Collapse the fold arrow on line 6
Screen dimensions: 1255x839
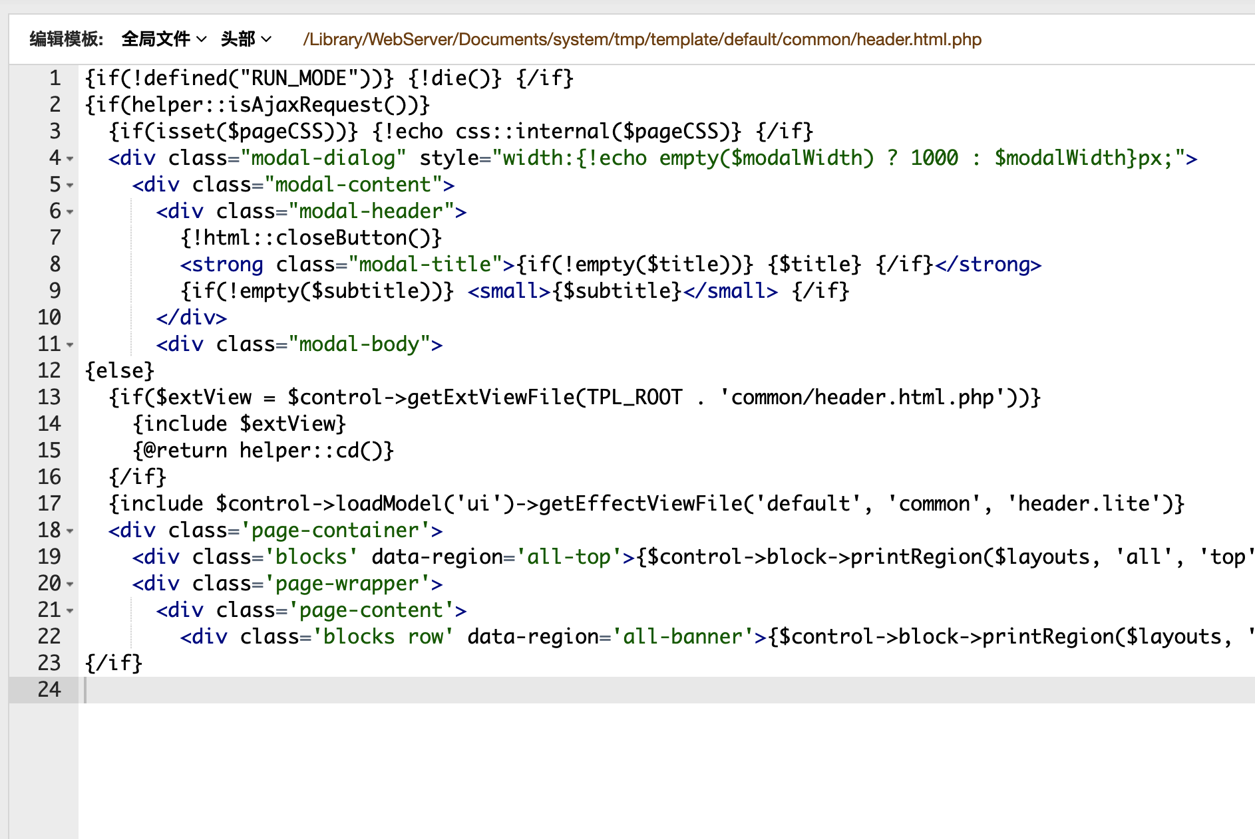(70, 212)
